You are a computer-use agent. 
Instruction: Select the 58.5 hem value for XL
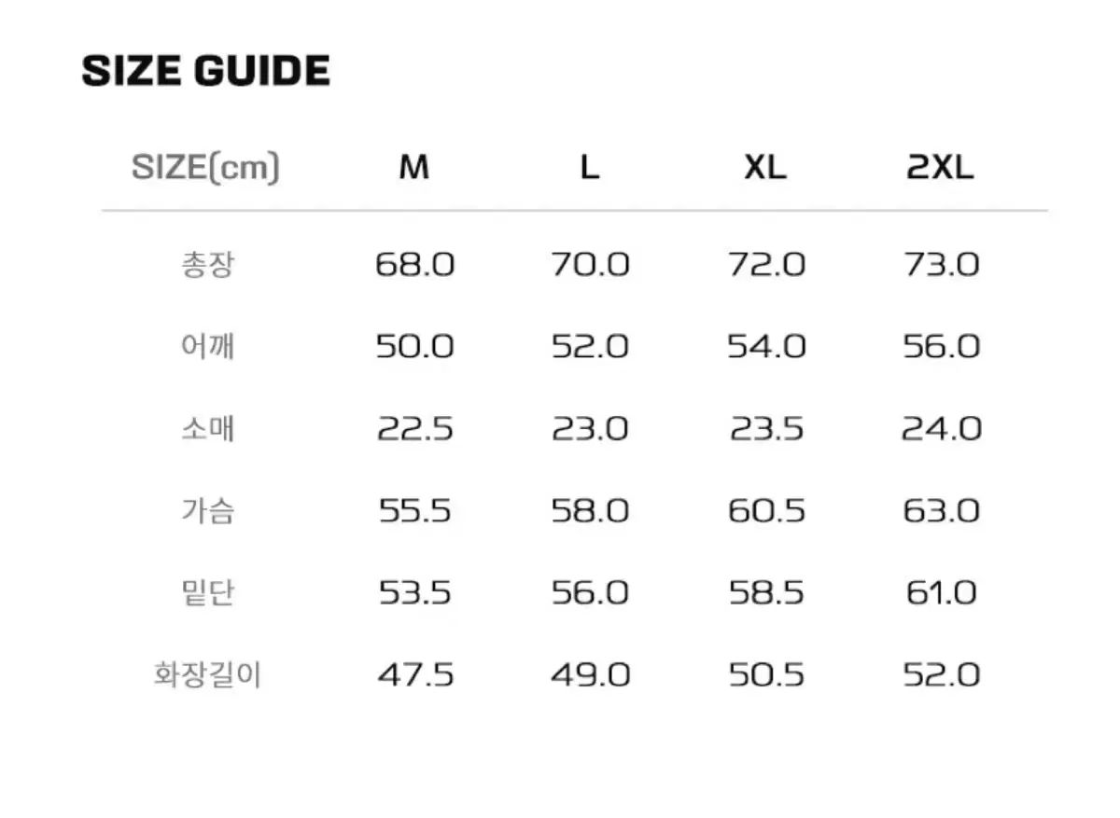point(765,593)
